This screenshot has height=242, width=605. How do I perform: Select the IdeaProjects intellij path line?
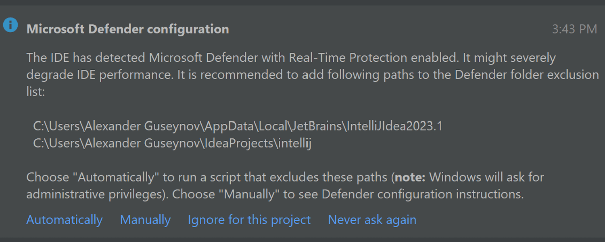[173, 143]
